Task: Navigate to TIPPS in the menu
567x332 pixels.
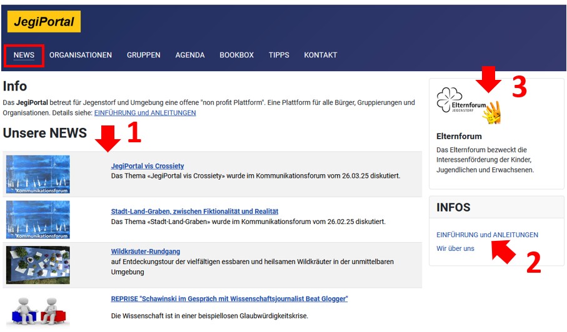Action: (x=279, y=55)
